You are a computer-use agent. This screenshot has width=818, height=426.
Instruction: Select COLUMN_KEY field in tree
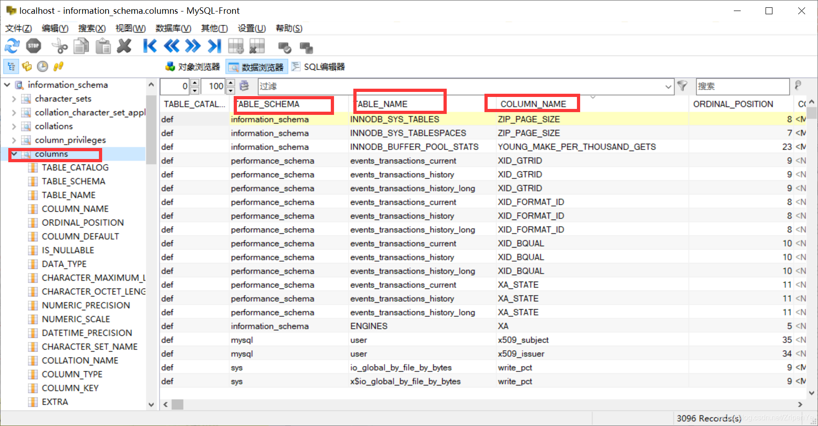point(70,388)
